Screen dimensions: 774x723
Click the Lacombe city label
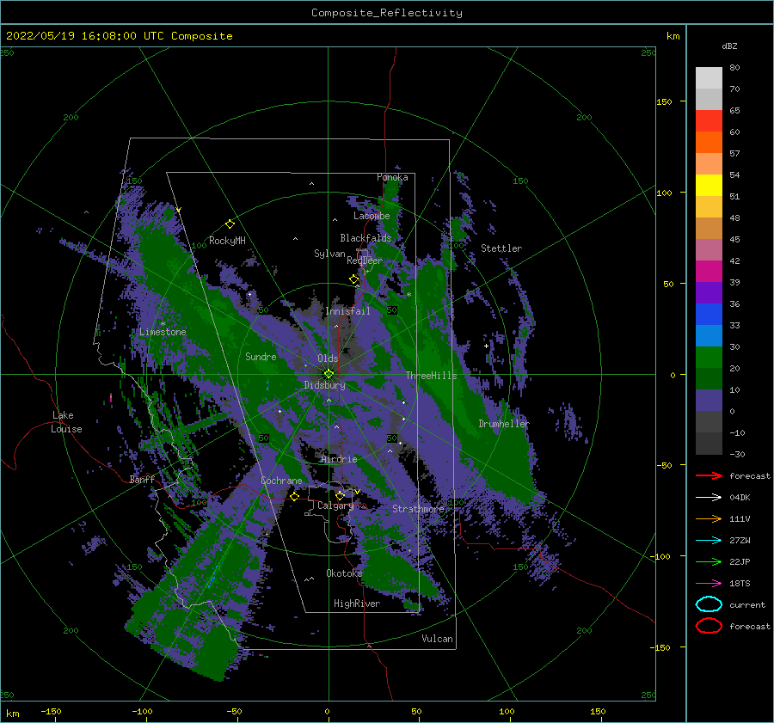[x=372, y=216]
